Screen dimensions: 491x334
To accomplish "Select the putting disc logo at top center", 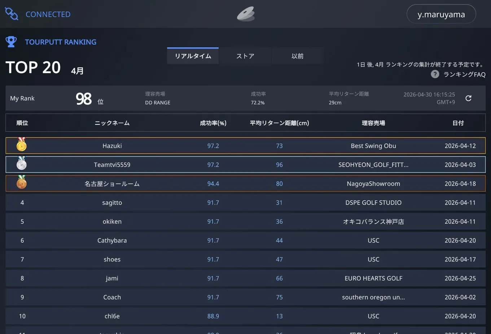I will coord(246,14).
